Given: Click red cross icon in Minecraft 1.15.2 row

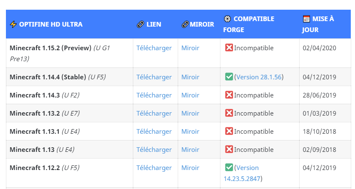Looking at the screenshot, I should [229, 48].
